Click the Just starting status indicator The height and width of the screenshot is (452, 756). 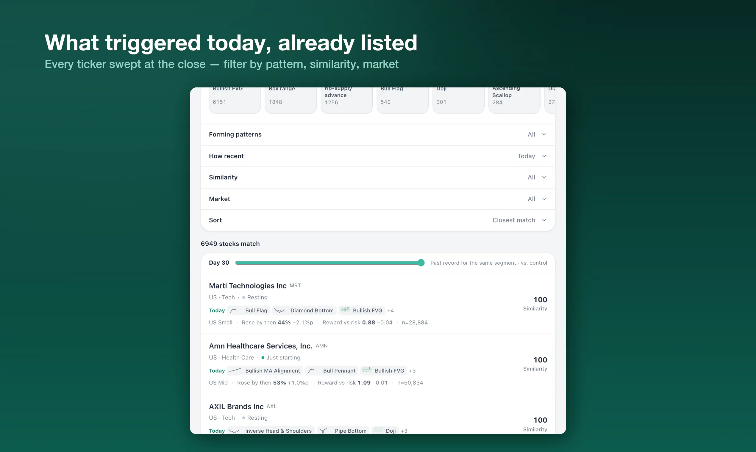(281, 357)
